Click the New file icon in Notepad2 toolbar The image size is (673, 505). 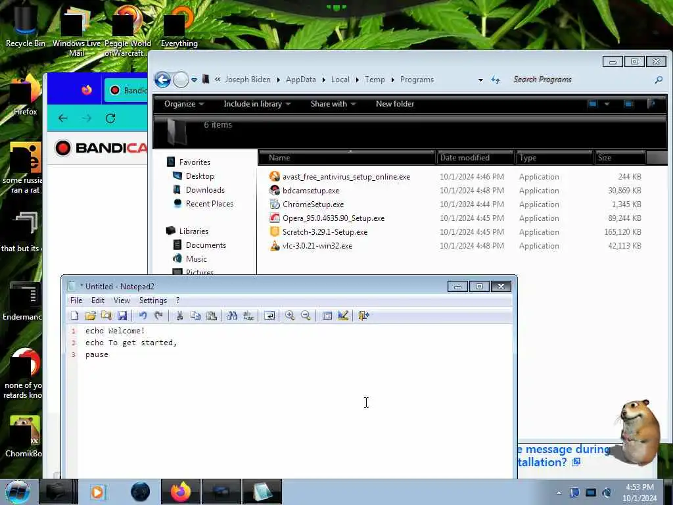tap(74, 316)
